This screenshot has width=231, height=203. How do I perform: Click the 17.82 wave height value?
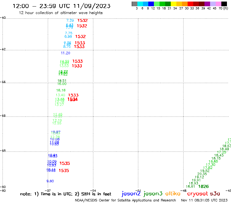pyautogui.click(x=208, y=168)
